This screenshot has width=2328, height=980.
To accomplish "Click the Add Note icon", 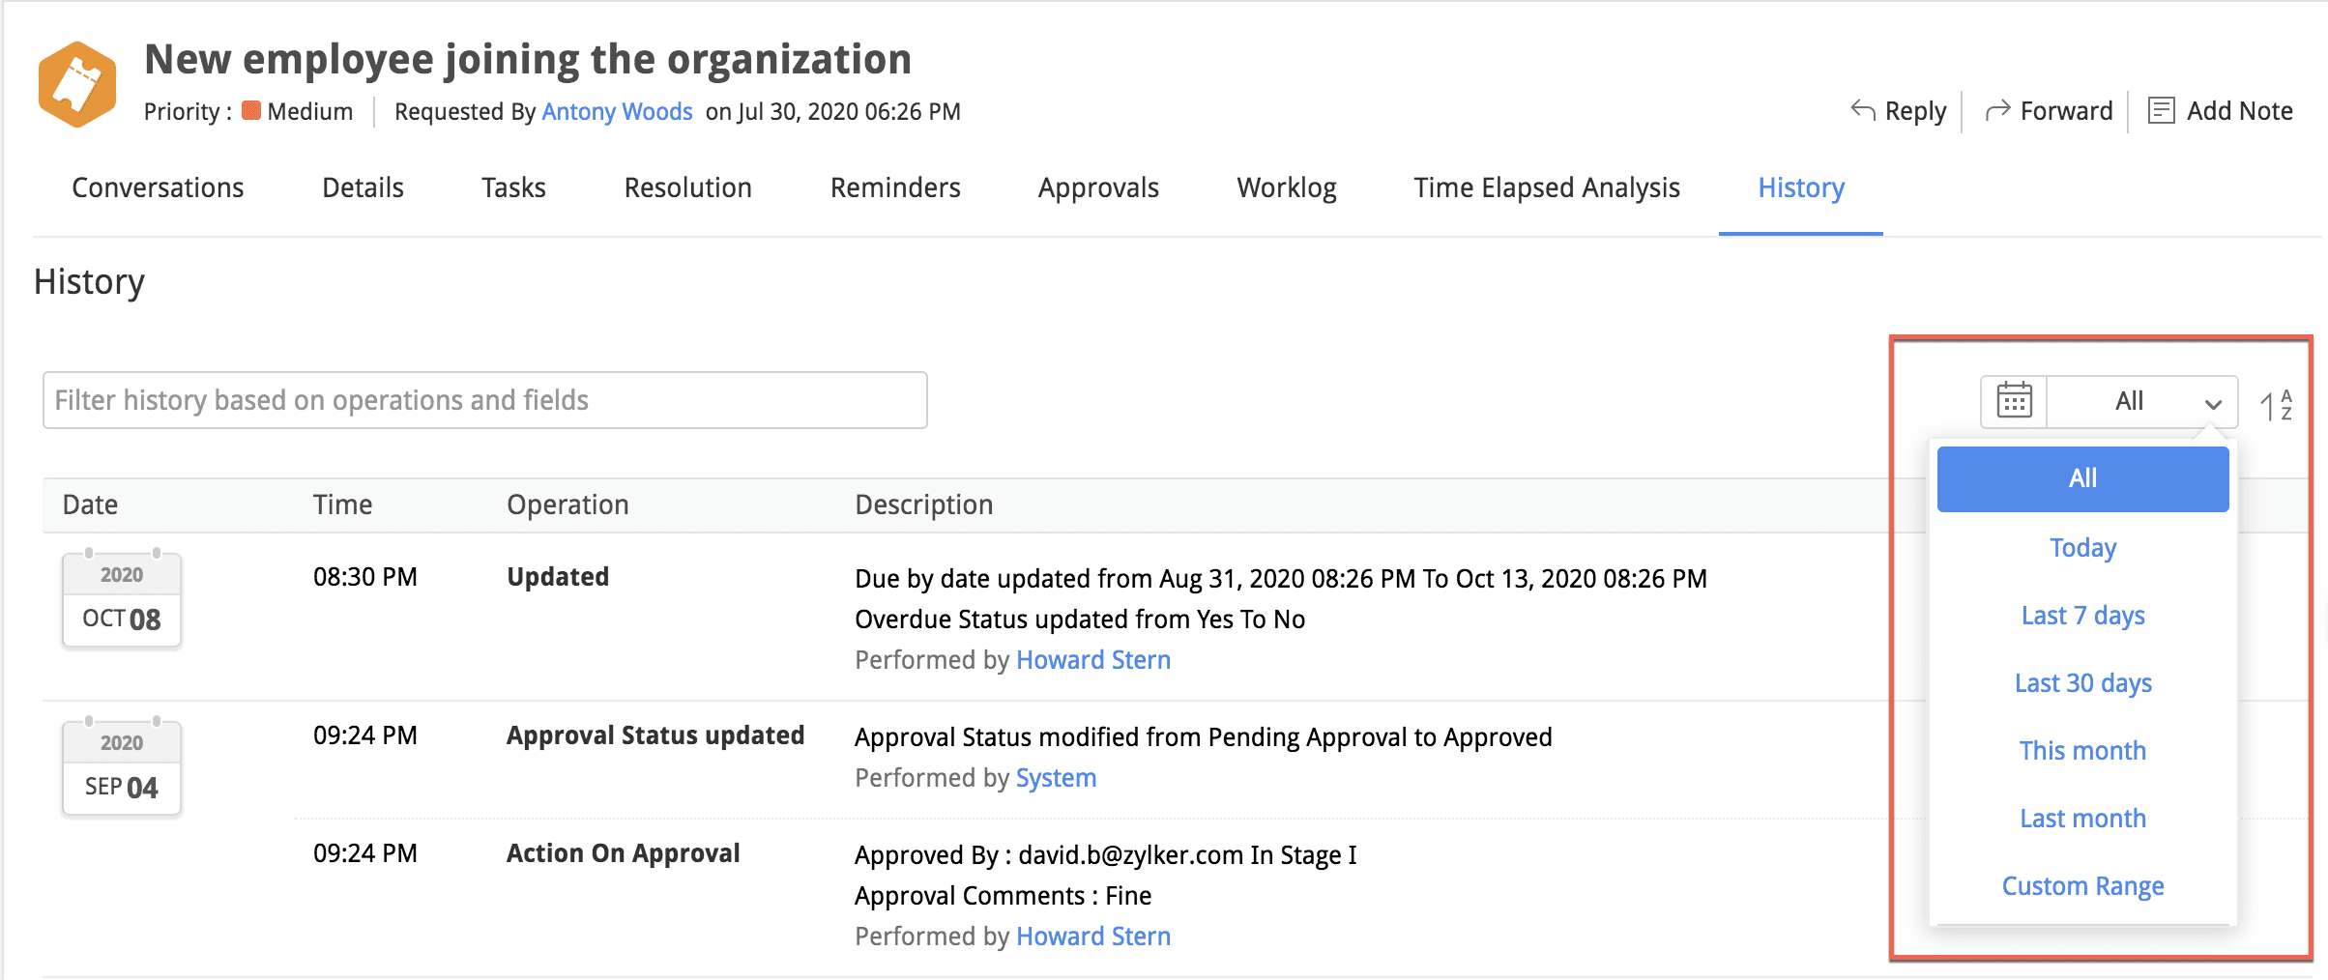I will pyautogui.click(x=2161, y=111).
